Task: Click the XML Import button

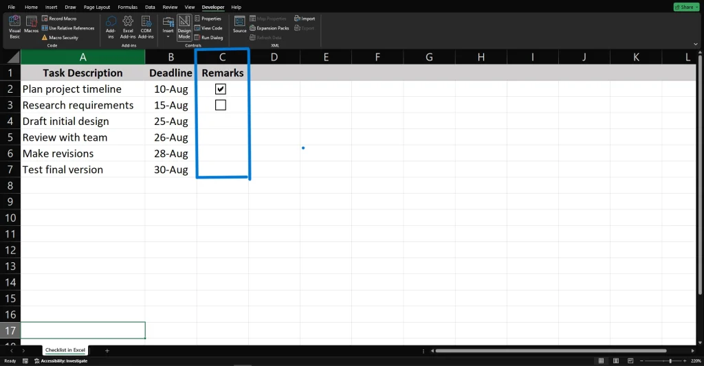Action: (x=305, y=19)
